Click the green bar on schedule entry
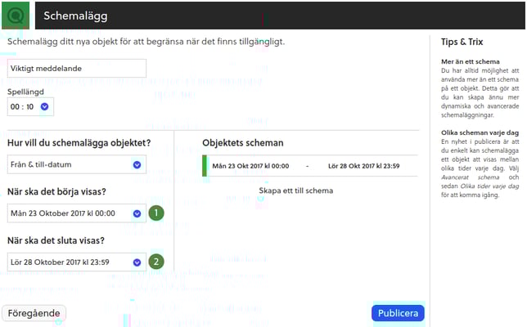The image size is (527, 327). click(x=205, y=166)
